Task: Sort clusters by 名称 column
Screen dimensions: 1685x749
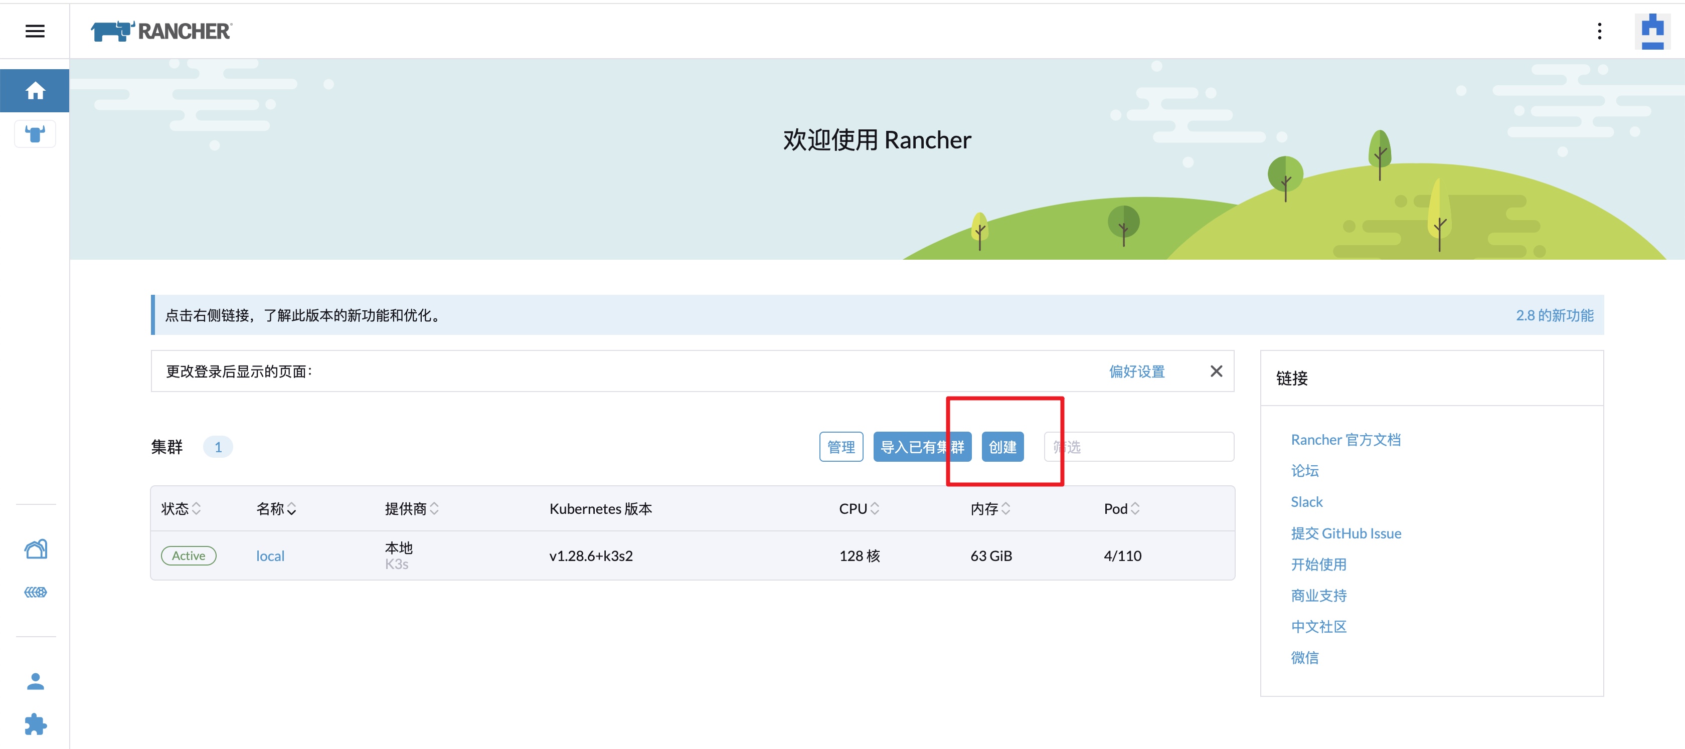Action: coord(276,508)
